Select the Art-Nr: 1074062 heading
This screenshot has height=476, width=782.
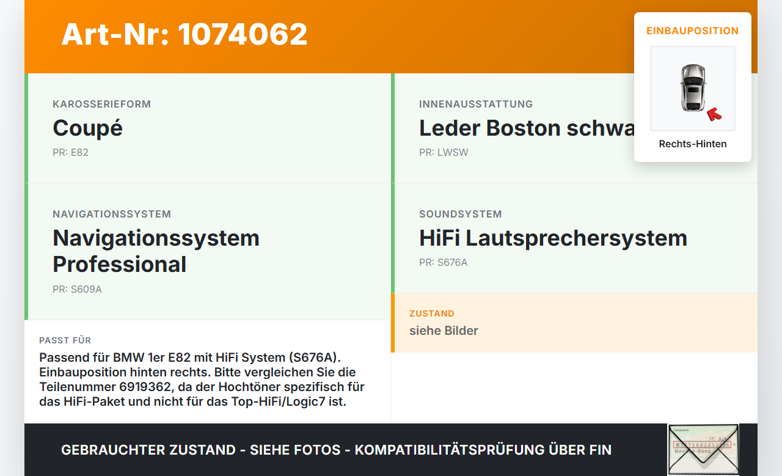(x=185, y=34)
